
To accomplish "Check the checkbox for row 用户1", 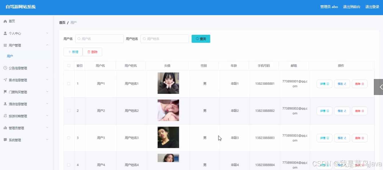I will click(69, 84).
